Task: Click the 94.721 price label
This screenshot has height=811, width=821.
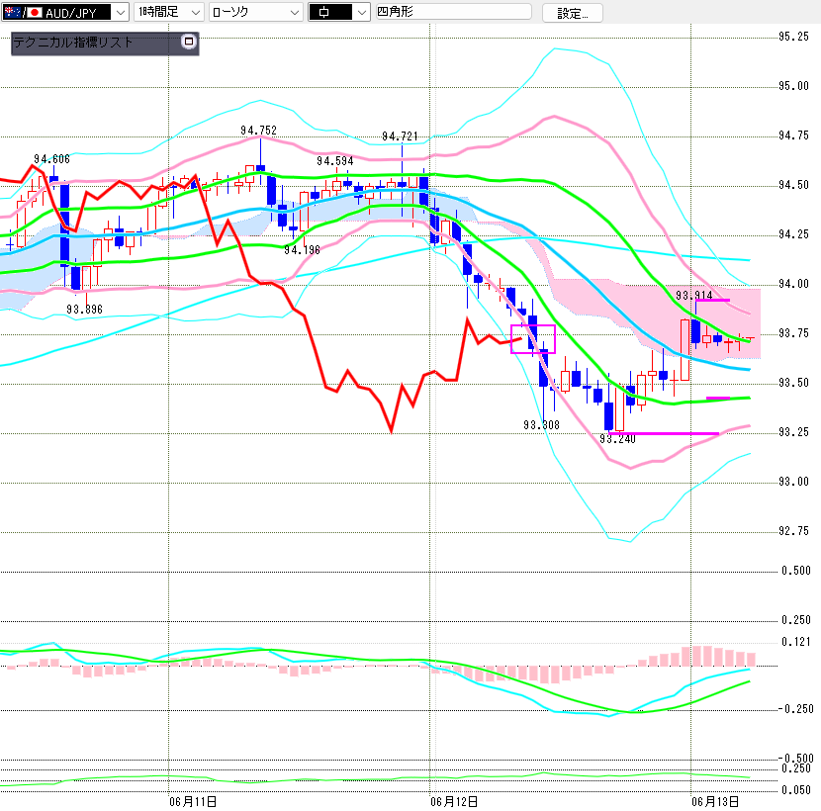Action: [x=400, y=136]
